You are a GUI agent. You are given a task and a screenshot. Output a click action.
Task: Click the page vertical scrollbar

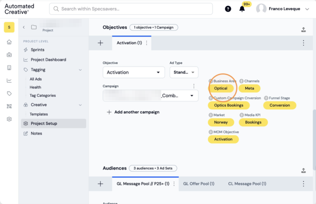tap(315, 140)
